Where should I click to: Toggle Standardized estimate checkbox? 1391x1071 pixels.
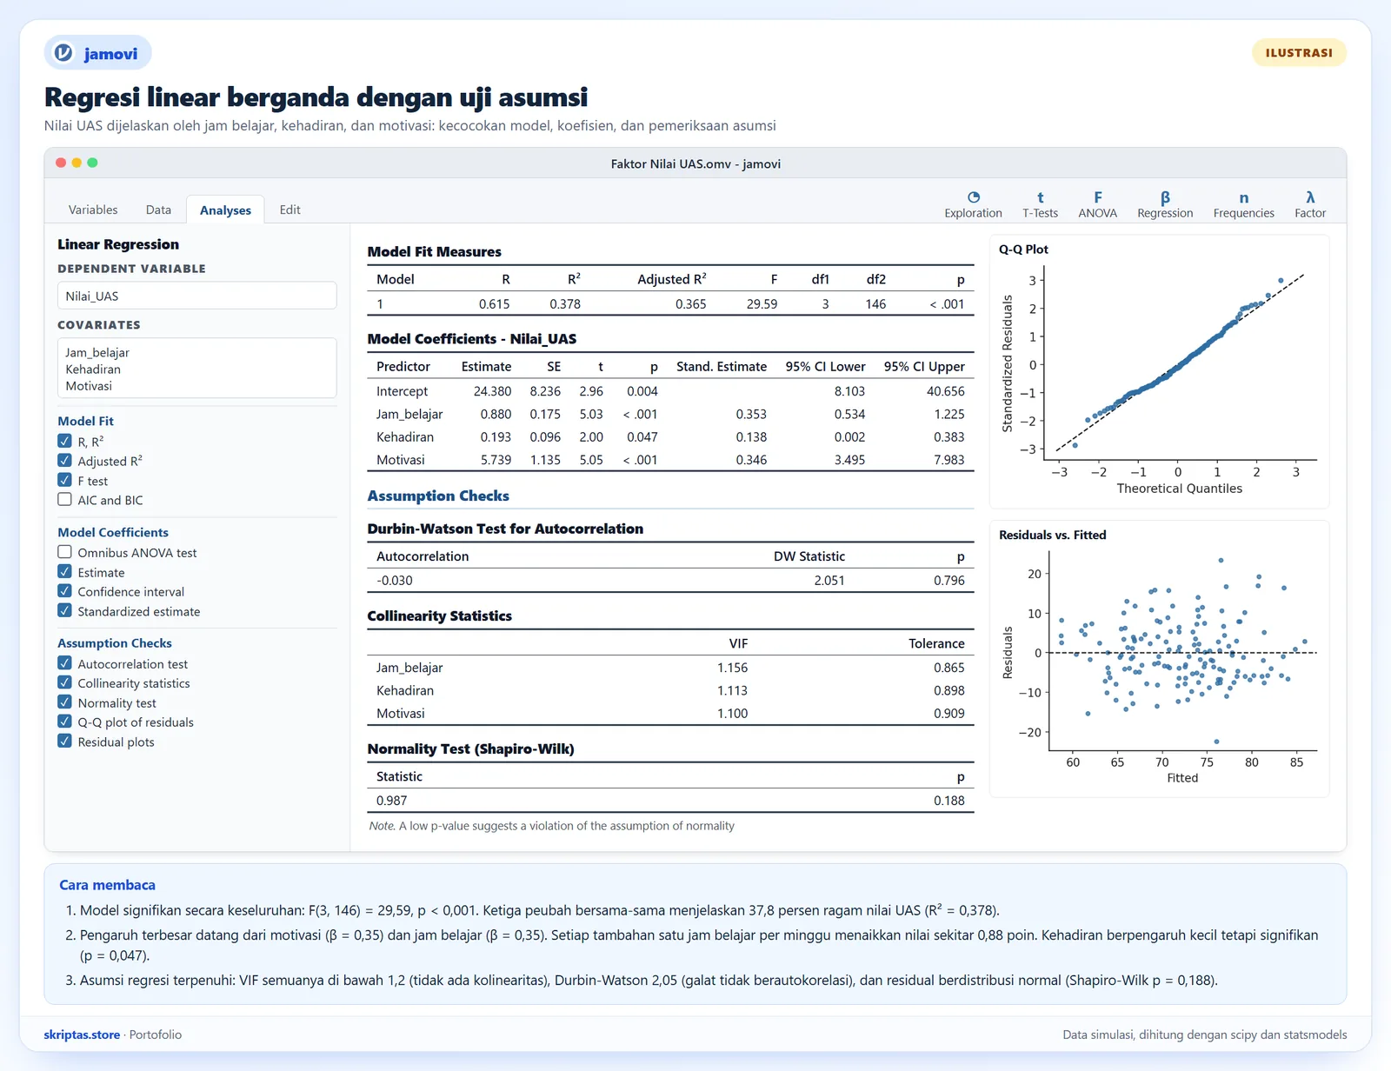[64, 610]
